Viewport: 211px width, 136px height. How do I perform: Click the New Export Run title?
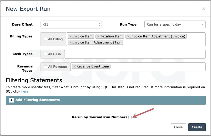click(x=28, y=9)
